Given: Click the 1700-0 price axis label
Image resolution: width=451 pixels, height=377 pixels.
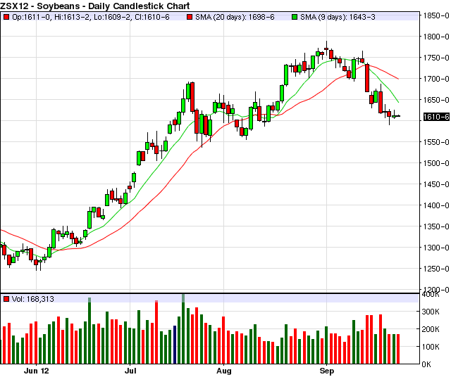Looking at the screenshot, I should (436, 79).
